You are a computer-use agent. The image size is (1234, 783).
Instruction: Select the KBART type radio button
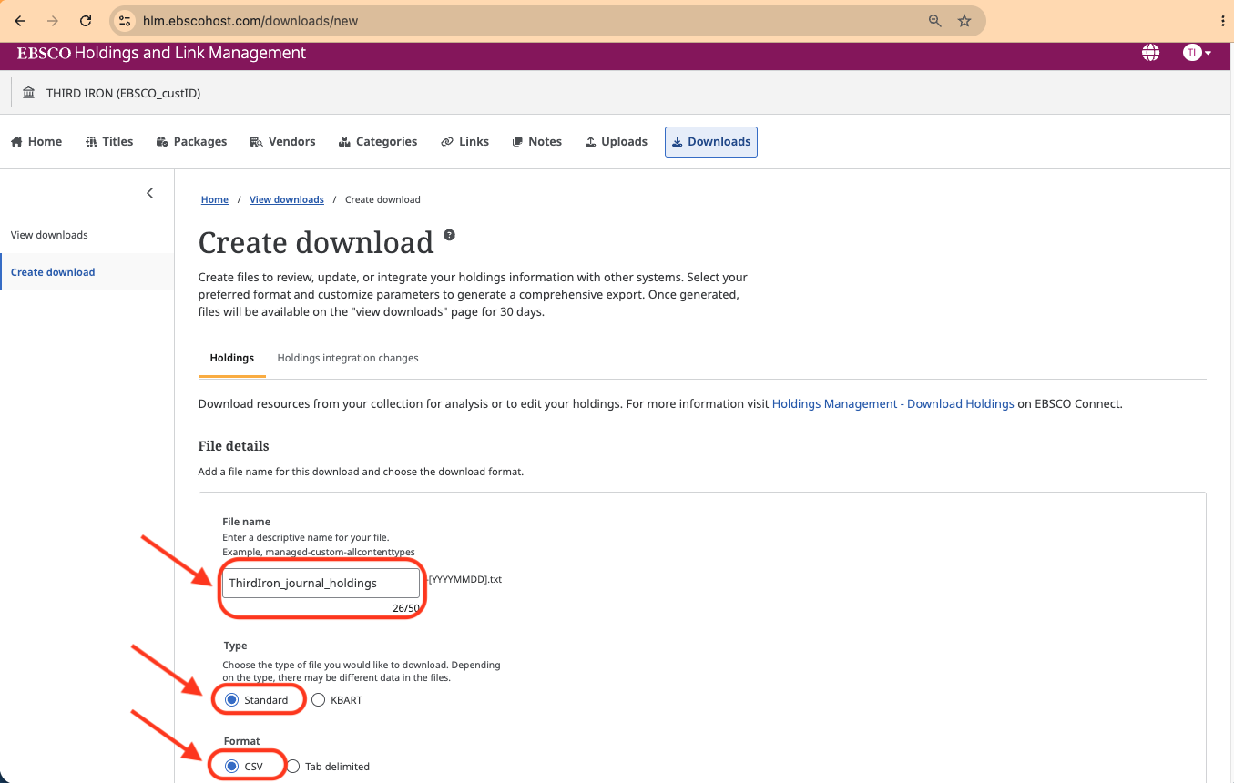click(x=318, y=700)
